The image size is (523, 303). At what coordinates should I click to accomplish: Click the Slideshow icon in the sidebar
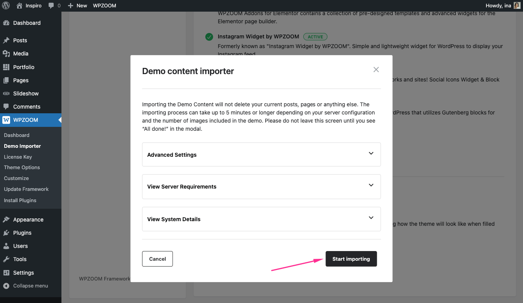click(x=6, y=93)
